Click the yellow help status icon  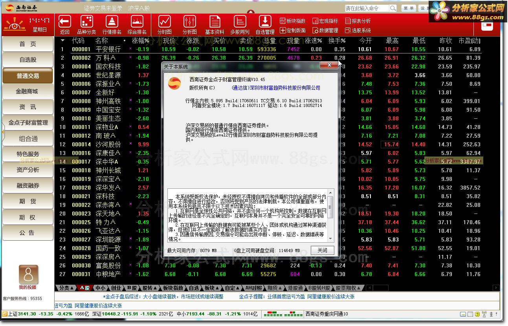tap(477, 314)
